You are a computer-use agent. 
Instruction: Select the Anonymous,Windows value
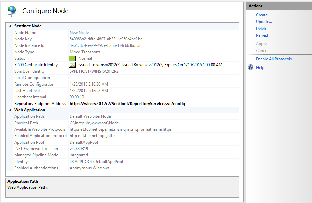pos(89,168)
